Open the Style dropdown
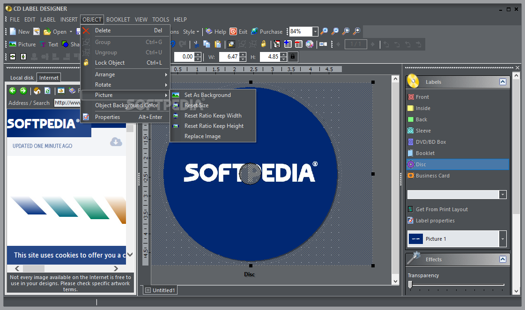The width and height of the screenshot is (525, 310). click(x=191, y=32)
